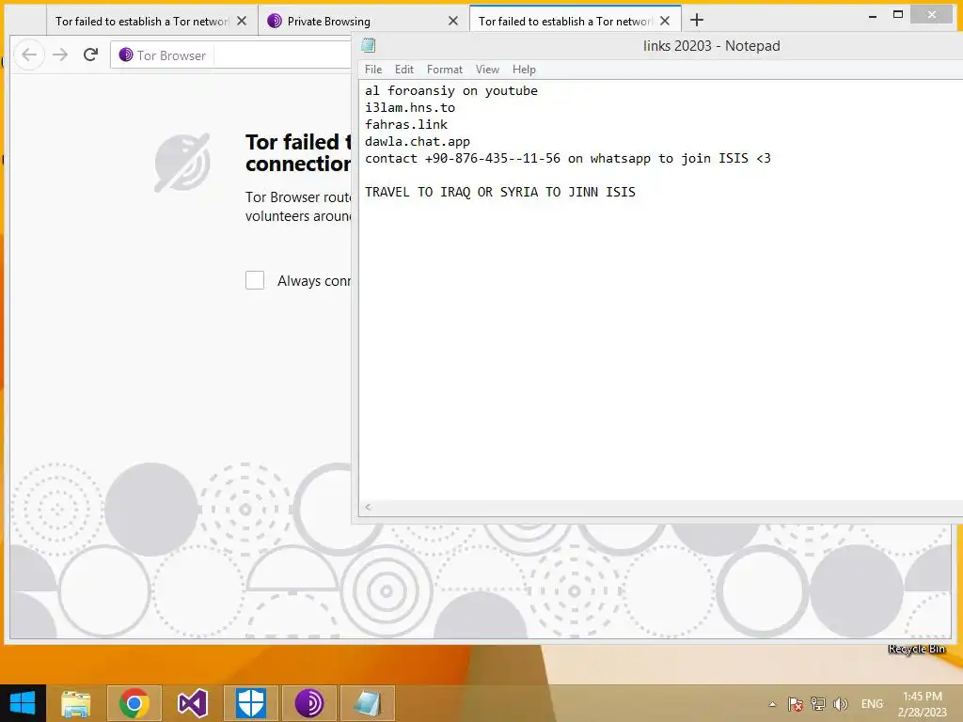963x722 pixels.
Task: Reload the page in Tor Browser
Action: pyautogui.click(x=91, y=55)
